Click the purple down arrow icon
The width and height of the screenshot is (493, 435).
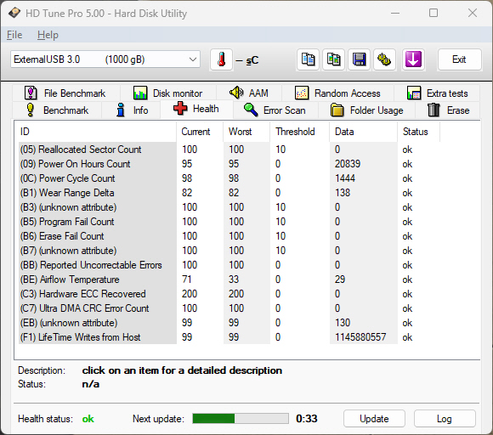tap(413, 59)
